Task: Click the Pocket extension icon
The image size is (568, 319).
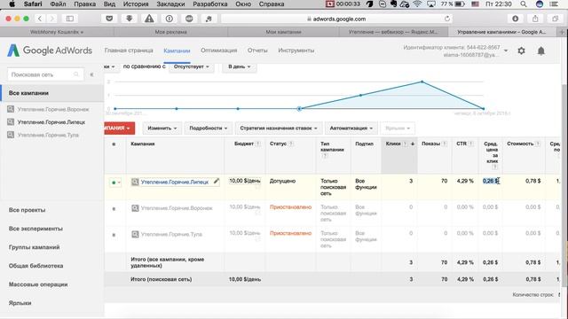Action: coord(109,19)
